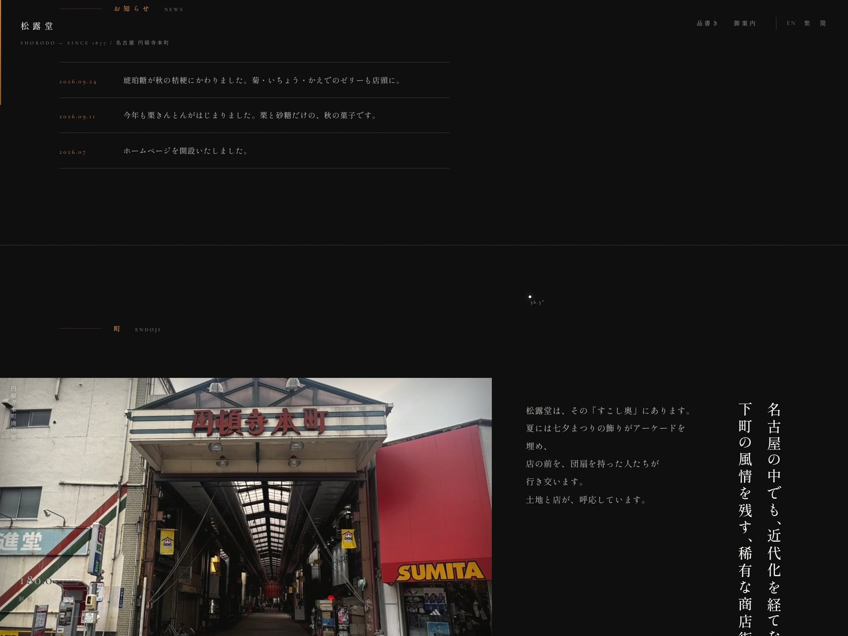Image resolution: width=848 pixels, height=636 pixels.
Task: Open news item about 栗きんとん
Action: pos(251,116)
